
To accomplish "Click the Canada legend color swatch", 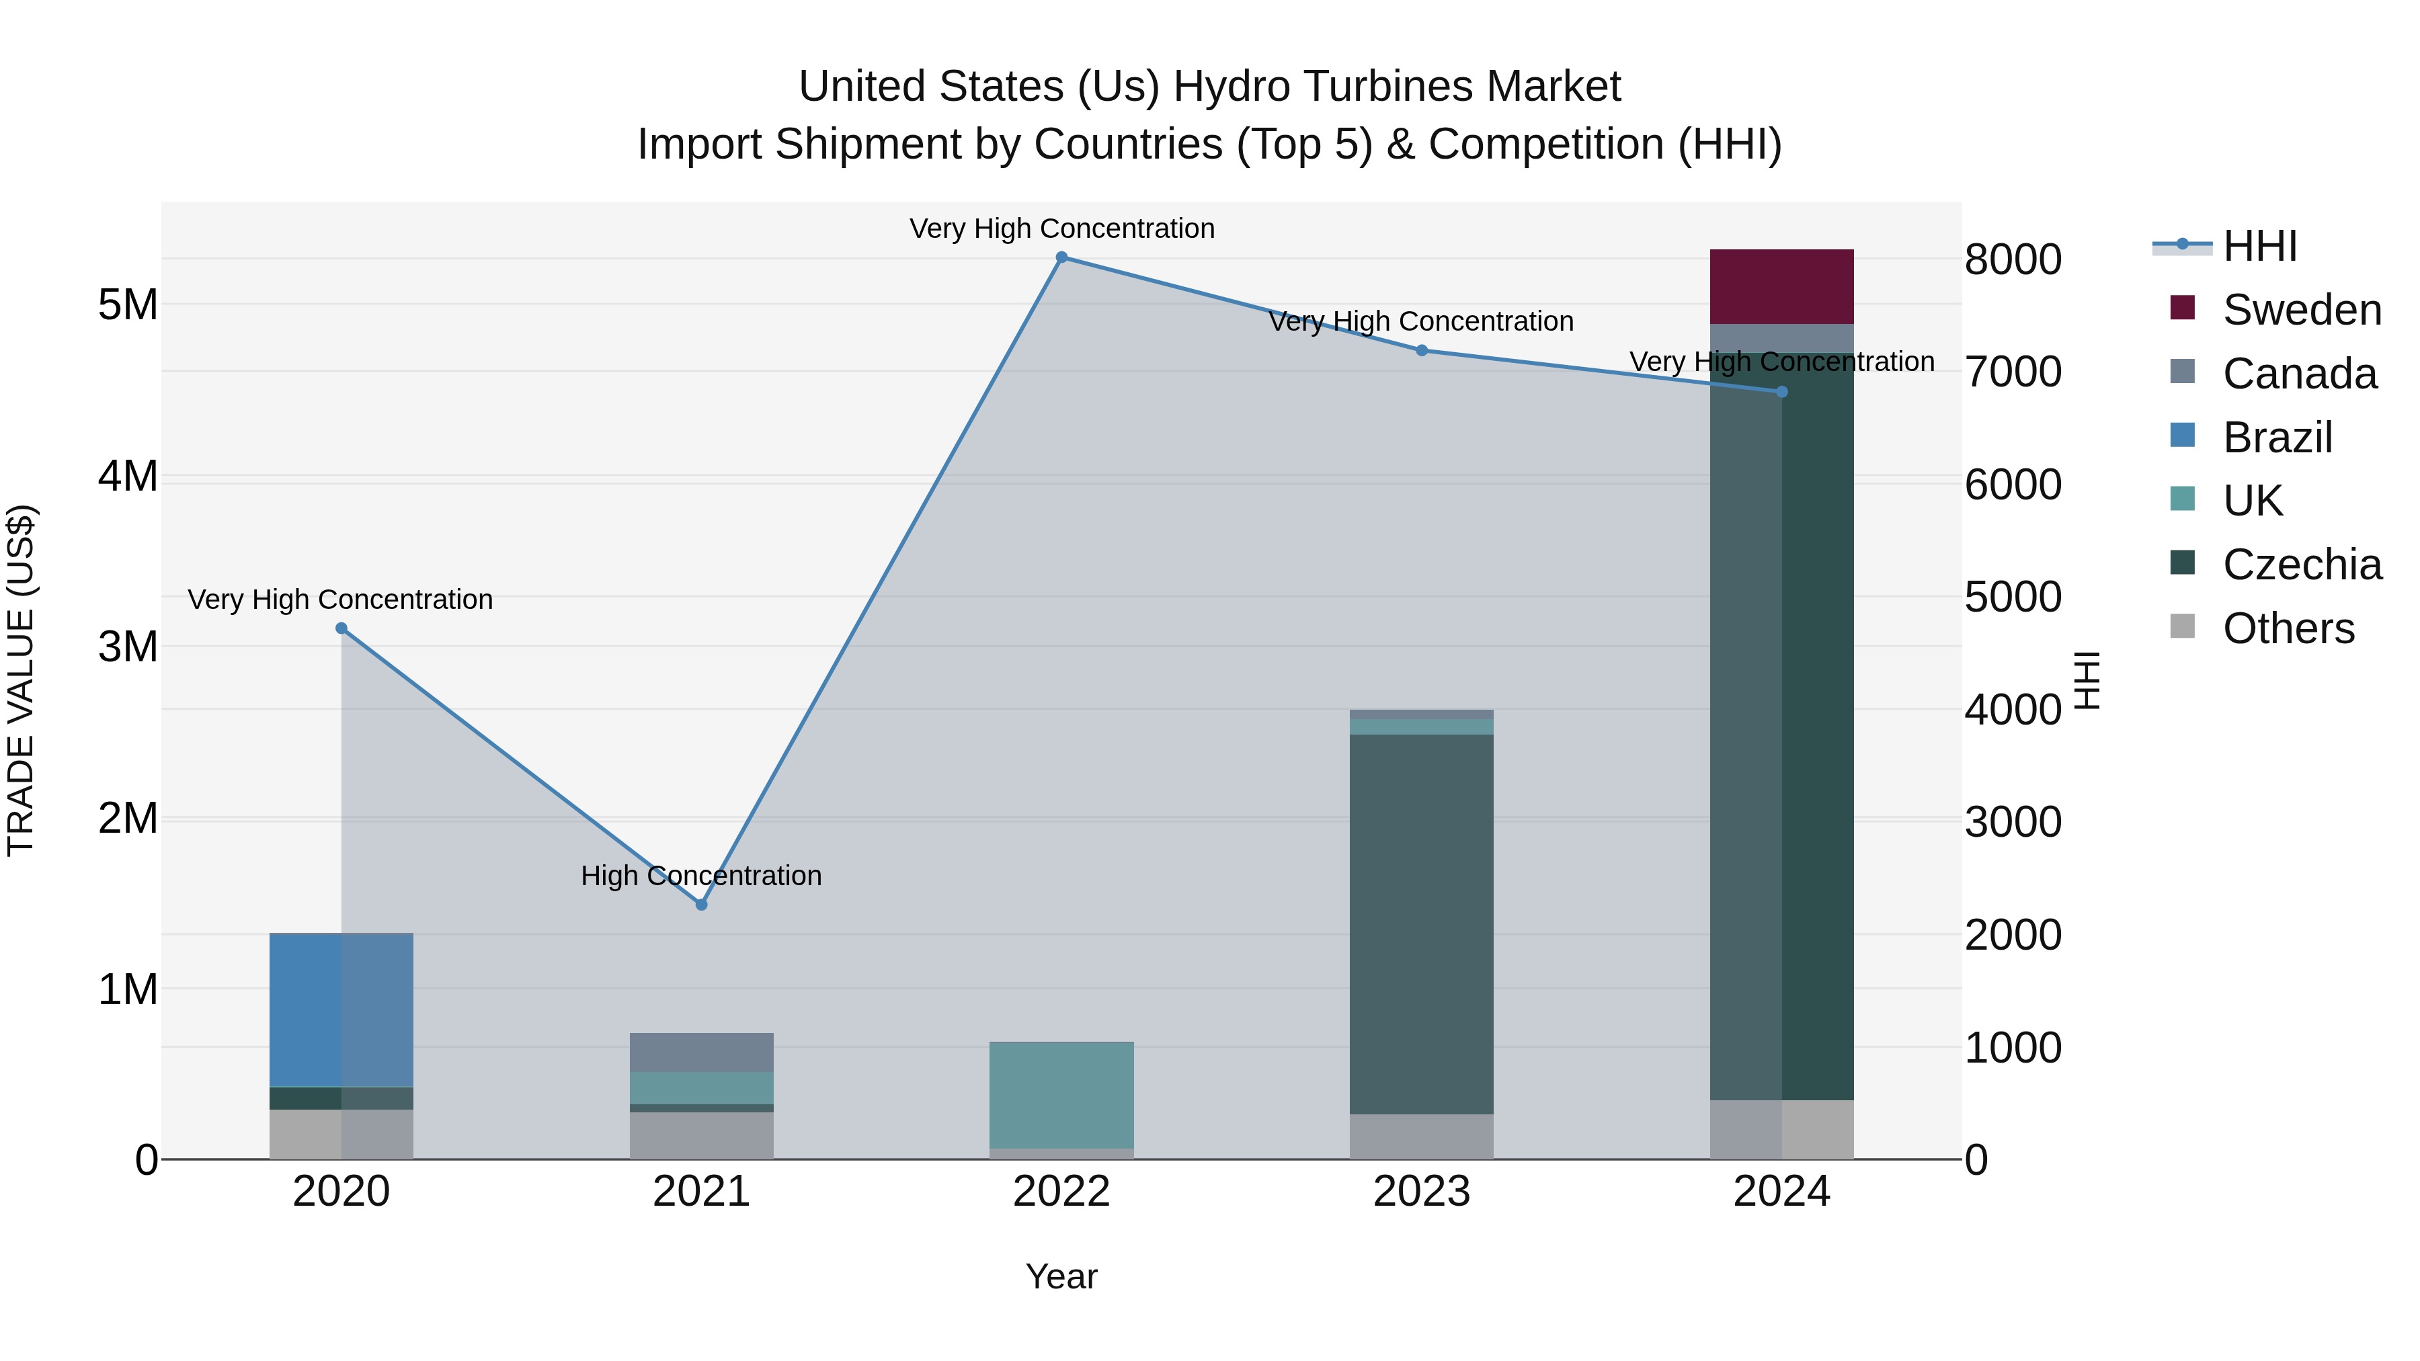I will (x=2182, y=372).
